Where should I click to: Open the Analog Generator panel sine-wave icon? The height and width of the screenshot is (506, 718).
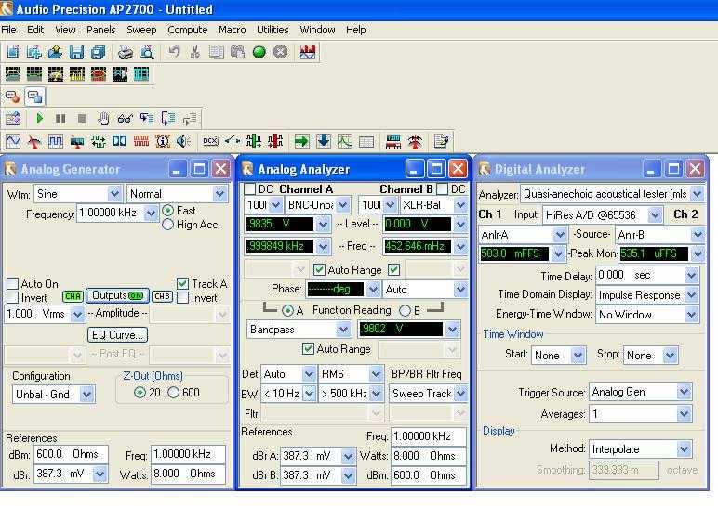[x=13, y=141]
